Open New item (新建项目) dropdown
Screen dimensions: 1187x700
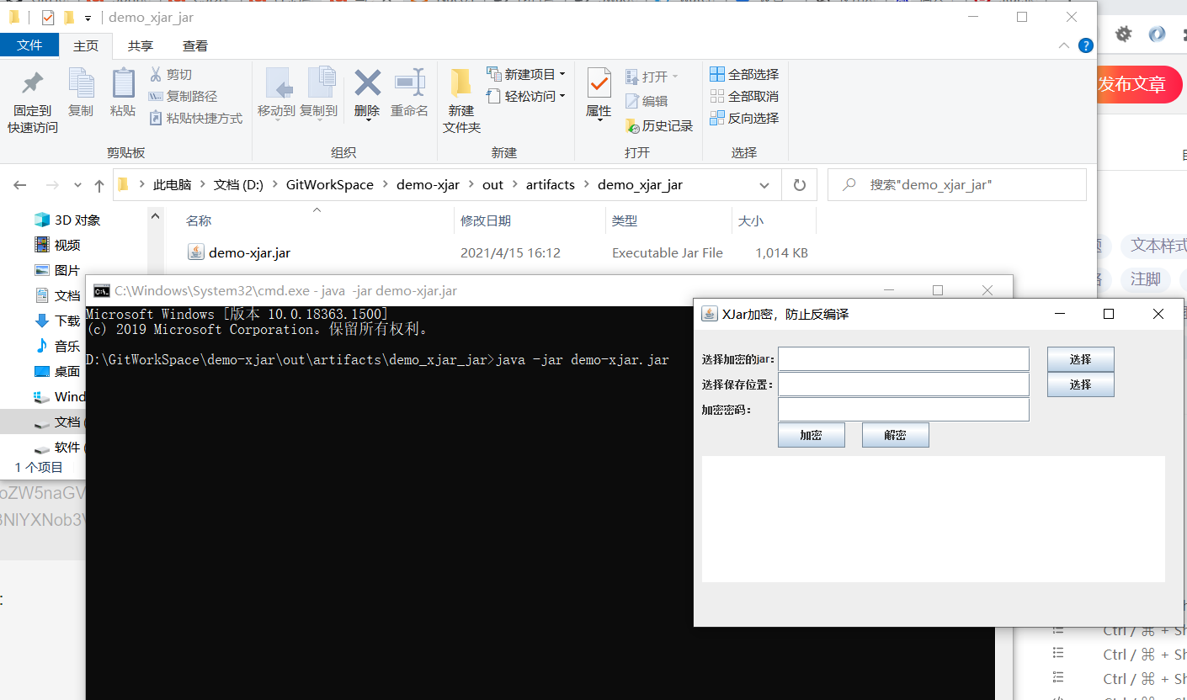click(526, 75)
